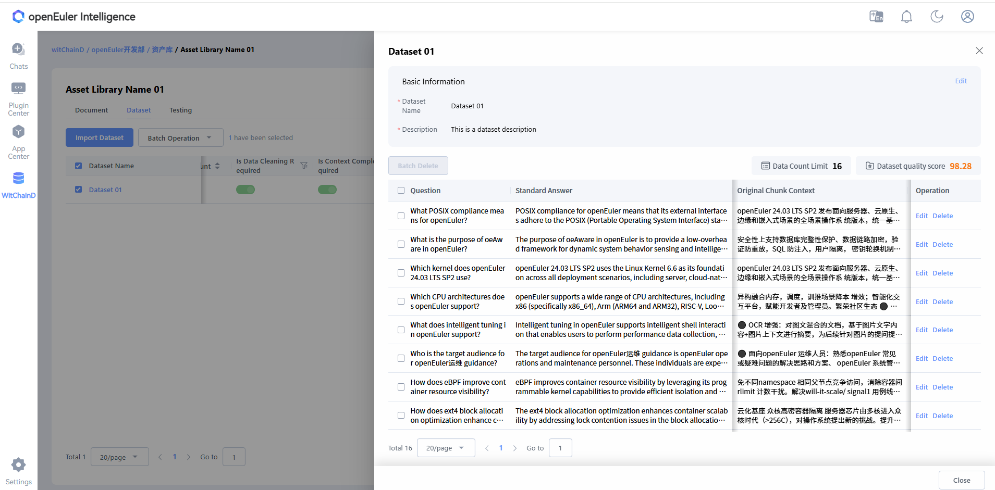Viewport: 995px width, 490px height.
Task: Click the Close button at drawer bottom
Action: [x=962, y=480]
